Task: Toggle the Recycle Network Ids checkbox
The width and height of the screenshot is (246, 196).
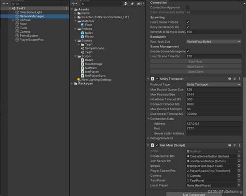Action: (x=188, y=27)
